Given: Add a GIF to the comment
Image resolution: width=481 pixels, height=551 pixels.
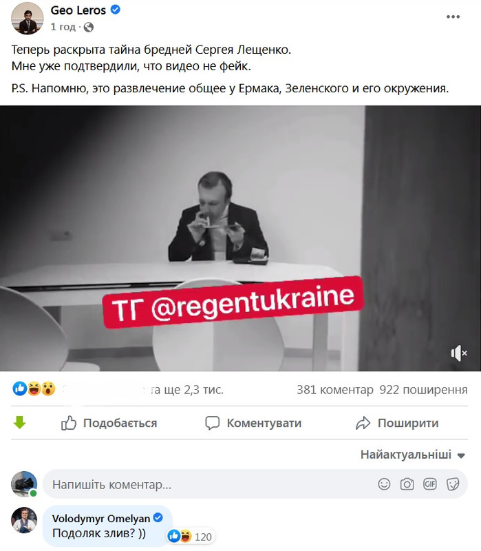Looking at the screenshot, I should [x=430, y=484].
